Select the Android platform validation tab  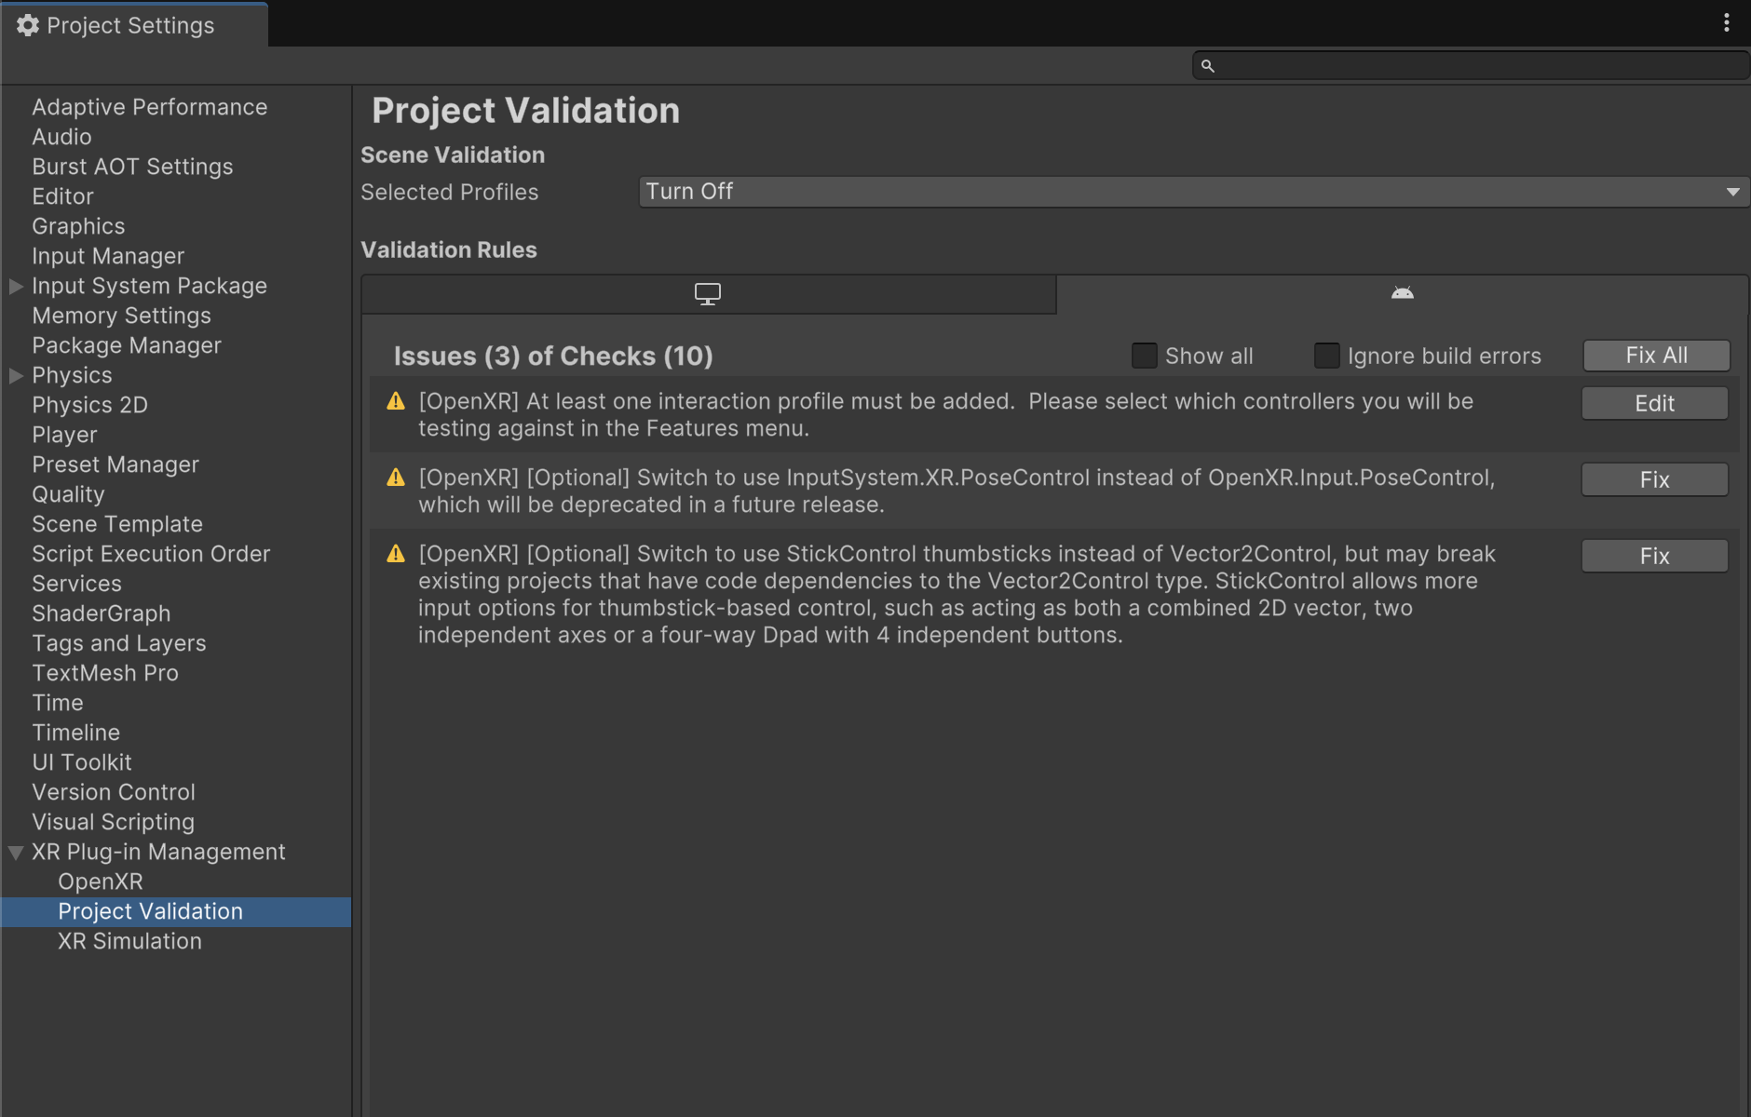click(1402, 293)
